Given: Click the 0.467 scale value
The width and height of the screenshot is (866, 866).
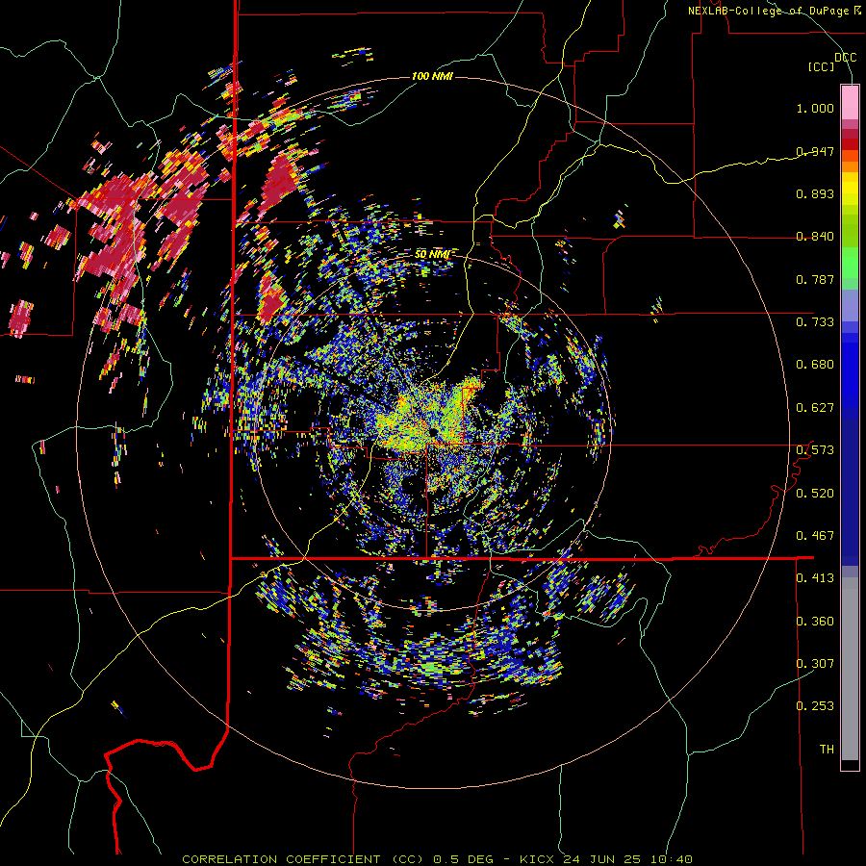Looking at the screenshot, I should point(815,535).
